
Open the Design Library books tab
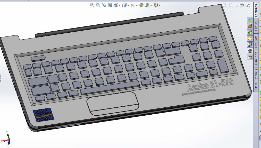coord(250,32)
